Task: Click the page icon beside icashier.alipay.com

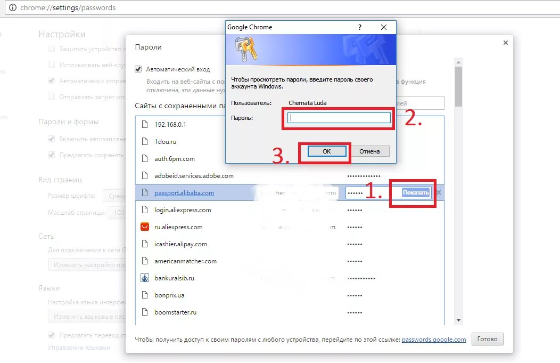Action: (x=145, y=244)
